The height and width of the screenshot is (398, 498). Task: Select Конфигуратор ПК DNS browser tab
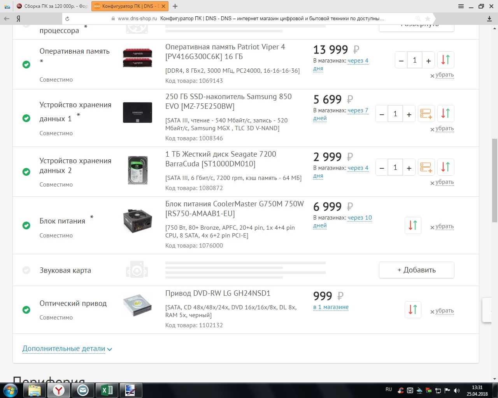[128, 6]
